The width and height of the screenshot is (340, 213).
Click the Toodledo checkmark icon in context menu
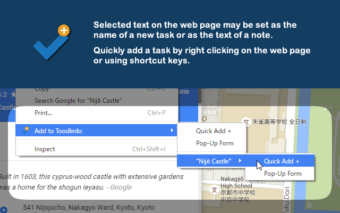click(25, 130)
